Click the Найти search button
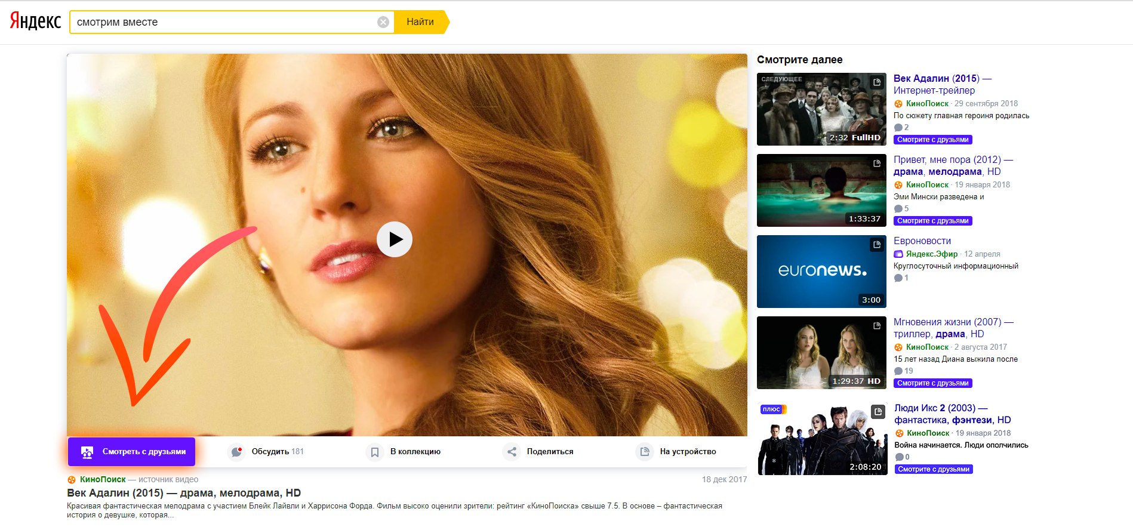 420,22
